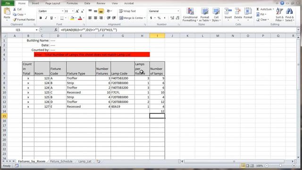Open the Fixture_Schedule sheet tab
Viewport: 302px width, 170px height.
(61, 161)
